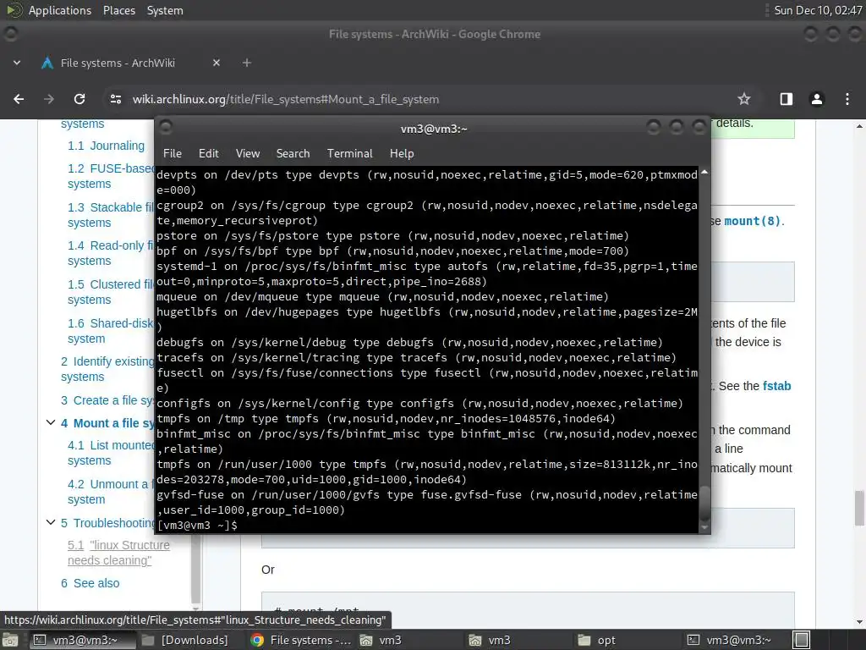Open the 1.6 Shared-disk contents link
The image size is (866, 650).
(111, 331)
